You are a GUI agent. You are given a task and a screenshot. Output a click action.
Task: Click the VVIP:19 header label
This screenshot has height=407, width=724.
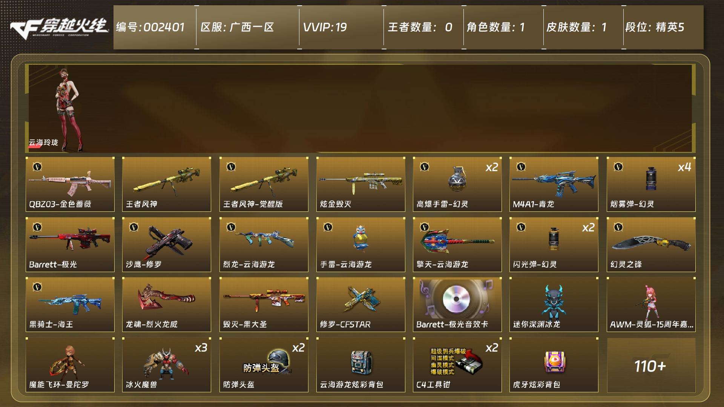pos(325,27)
